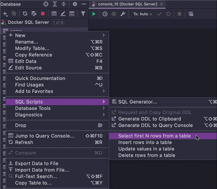Click the highlighted SQL Scripts menu item
This screenshot has height=189, width=217.
point(57,102)
